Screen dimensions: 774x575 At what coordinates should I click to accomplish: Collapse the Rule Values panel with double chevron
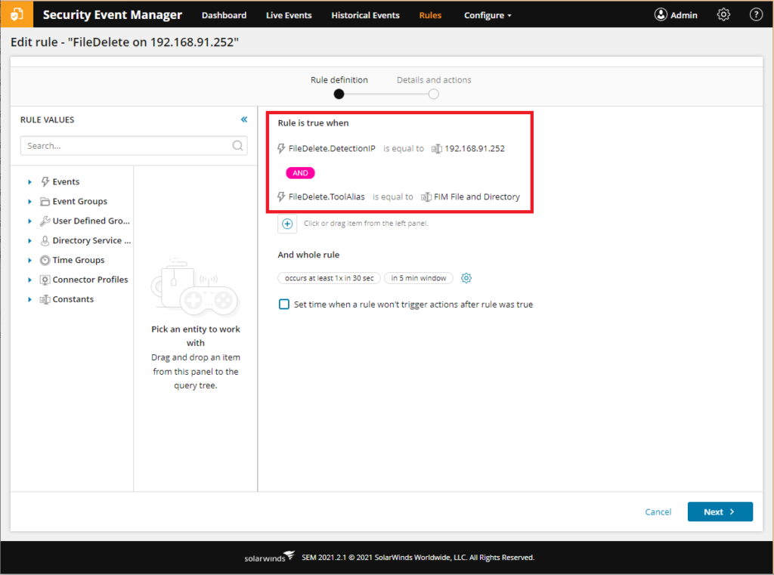244,119
